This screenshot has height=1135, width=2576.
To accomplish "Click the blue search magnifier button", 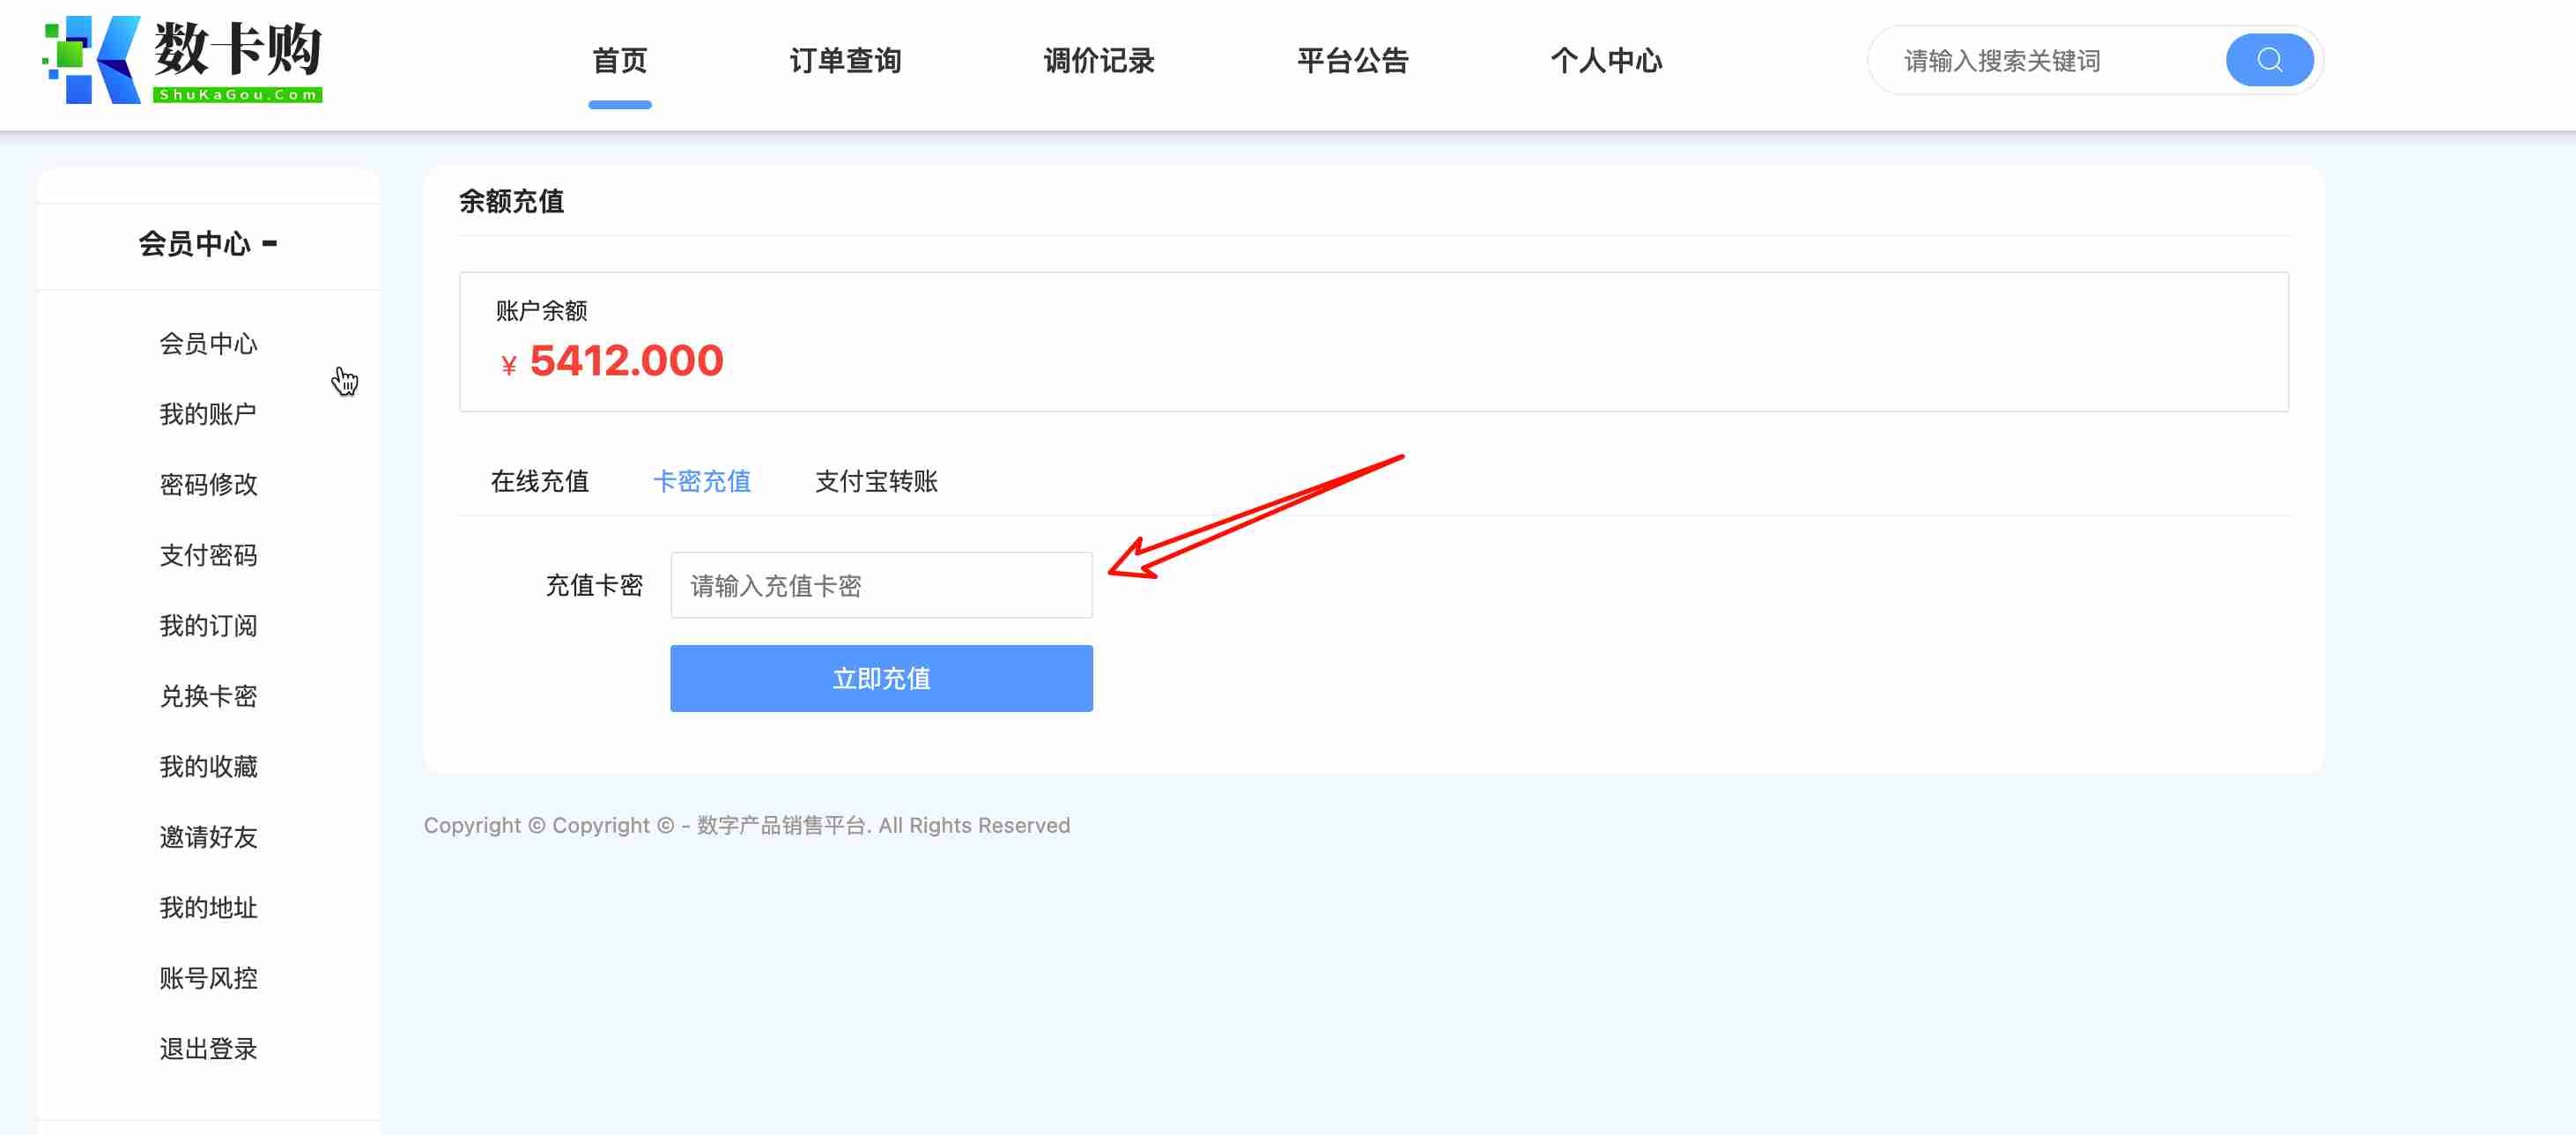I will (2268, 60).
